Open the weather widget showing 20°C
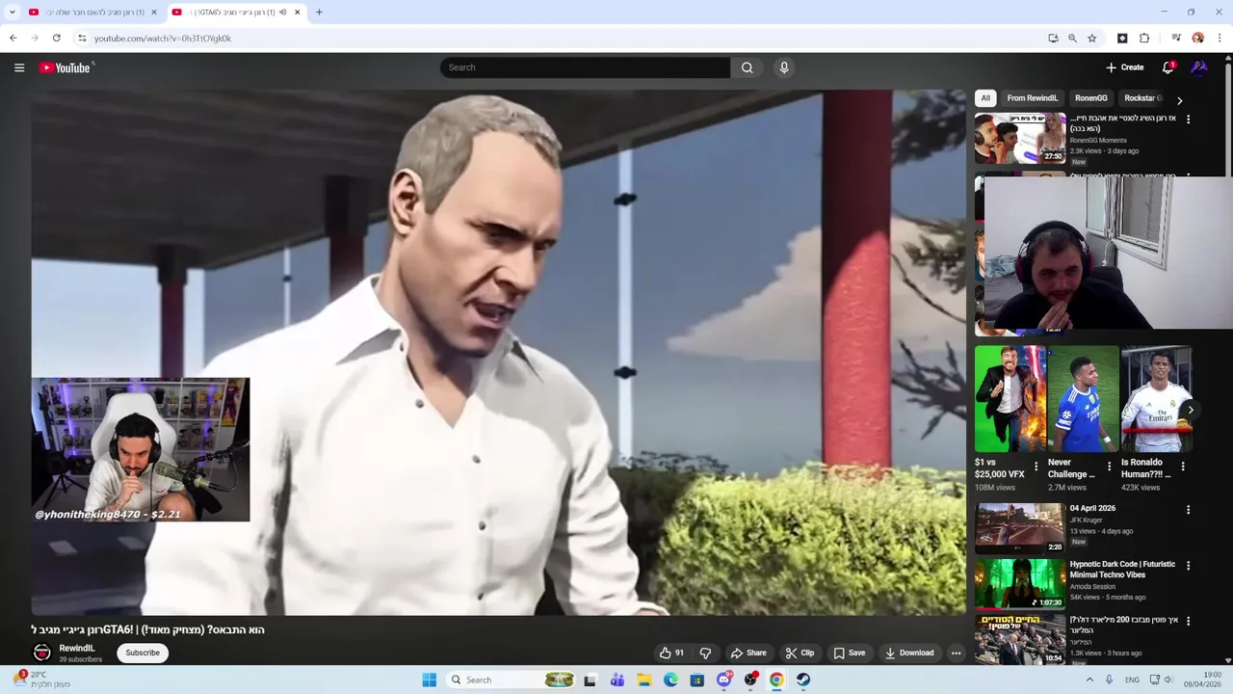 click(x=40, y=680)
